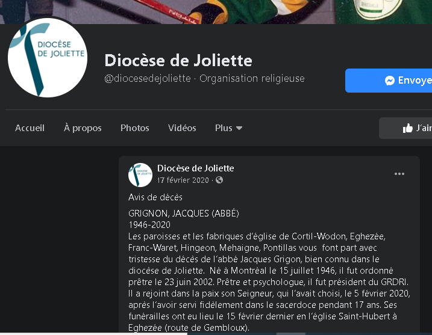Click the cover photo at top

pos(216,12)
